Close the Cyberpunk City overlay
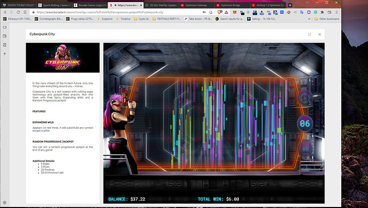 pos(319,34)
